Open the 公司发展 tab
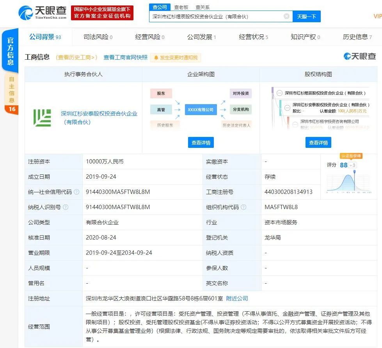382x348 pixels. [x=201, y=37]
